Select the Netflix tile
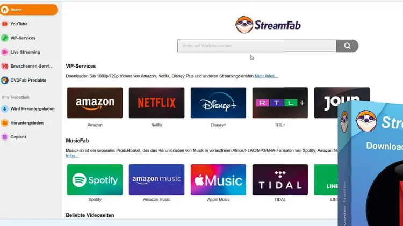 coord(156,103)
